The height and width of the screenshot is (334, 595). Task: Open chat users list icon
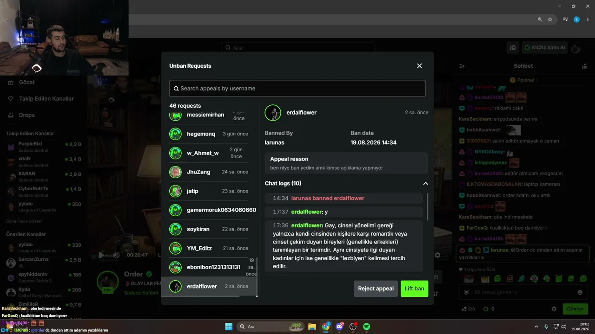pyautogui.click(x=584, y=66)
